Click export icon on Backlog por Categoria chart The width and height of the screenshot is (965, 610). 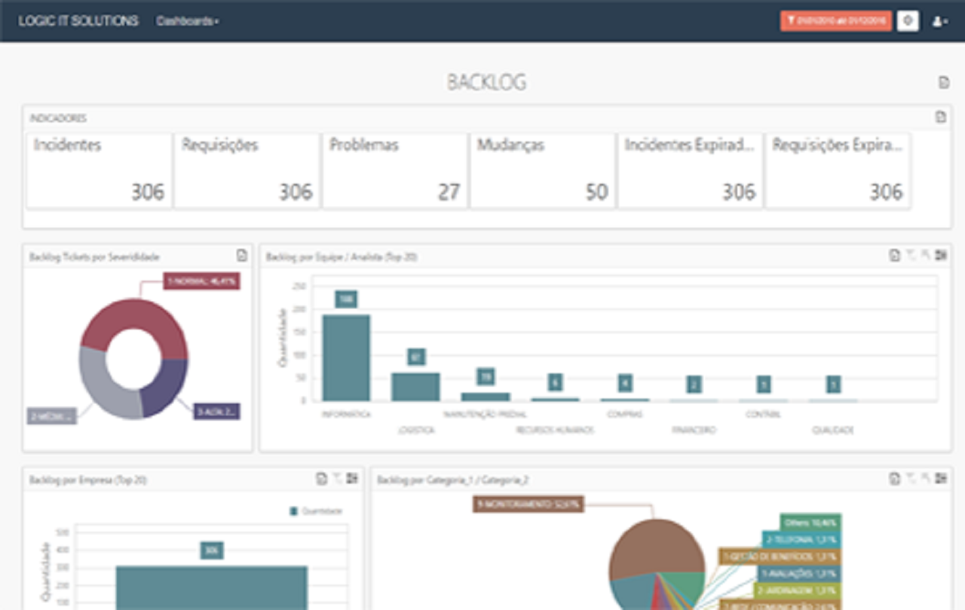click(895, 478)
